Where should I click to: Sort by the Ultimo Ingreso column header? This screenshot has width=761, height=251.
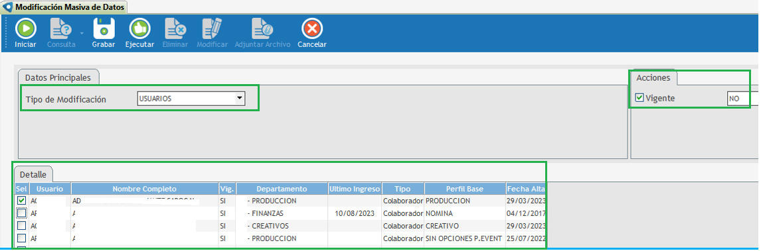[355, 189]
